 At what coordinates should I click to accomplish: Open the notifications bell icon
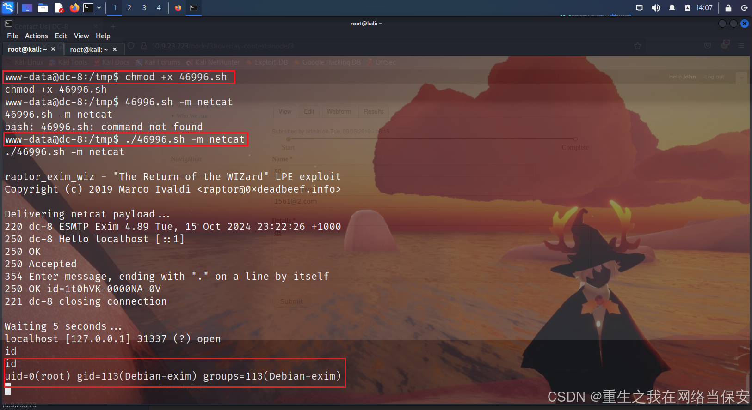pyautogui.click(x=672, y=8)
